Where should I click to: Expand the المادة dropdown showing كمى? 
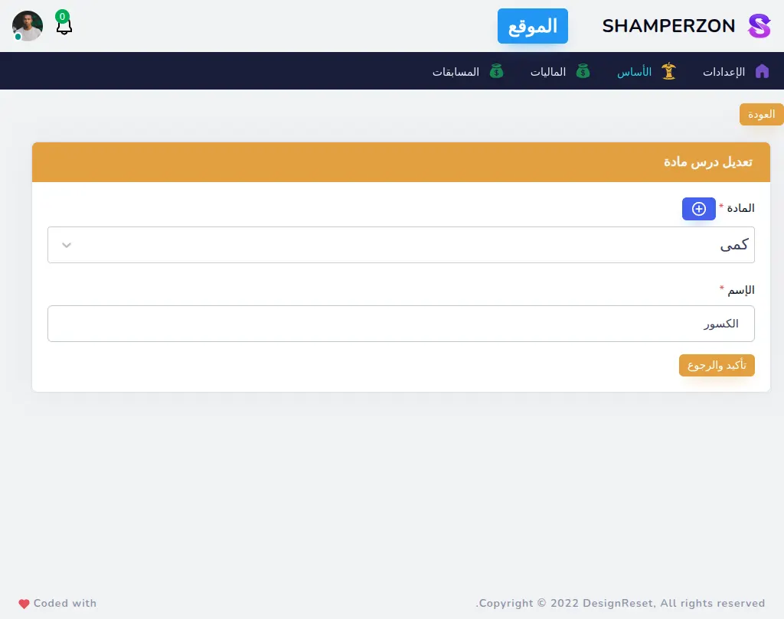[400, 245]
